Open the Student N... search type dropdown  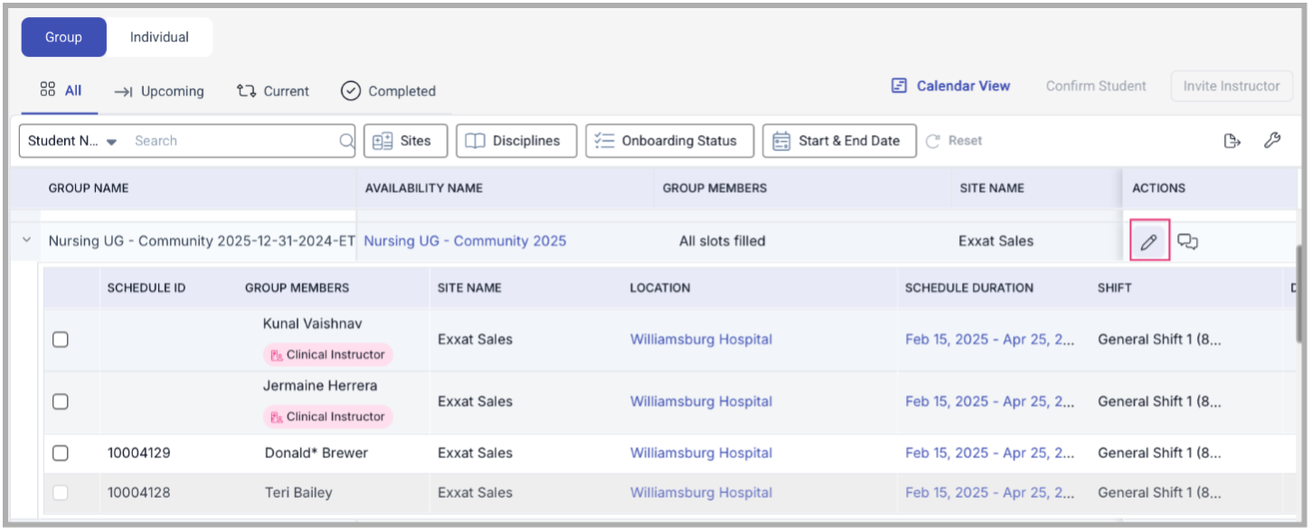pos(72,141)
